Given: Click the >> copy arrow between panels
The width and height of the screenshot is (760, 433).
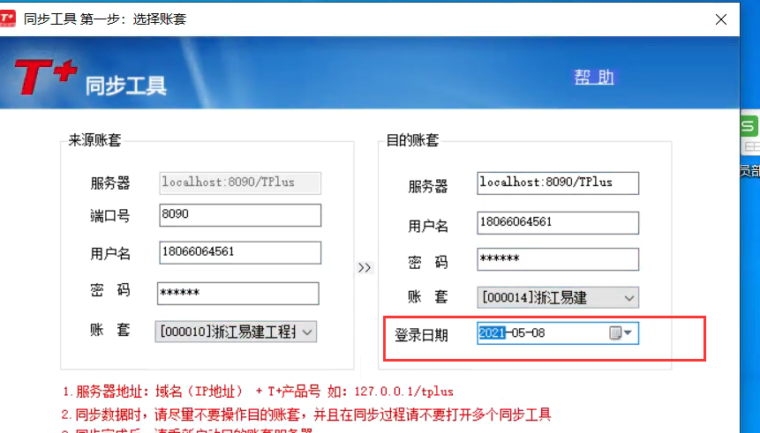Looking at the screenshot, I should click(x=365, y=267).
